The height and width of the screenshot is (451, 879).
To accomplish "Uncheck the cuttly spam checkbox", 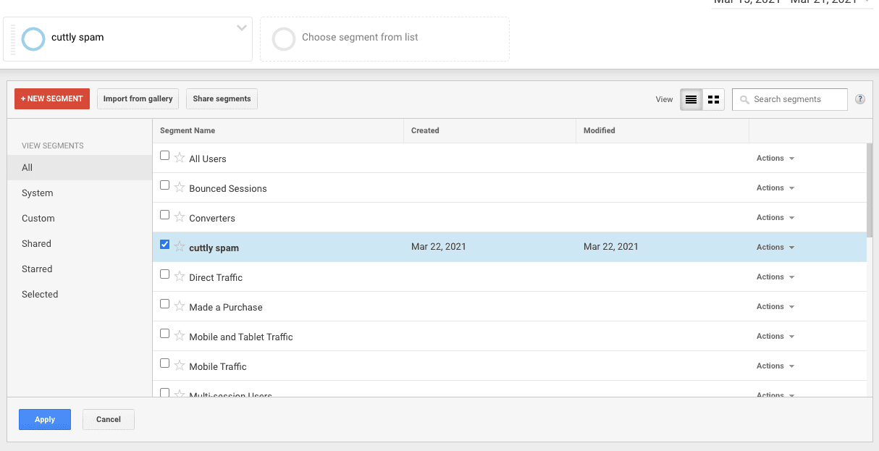I will click(164, 245).
